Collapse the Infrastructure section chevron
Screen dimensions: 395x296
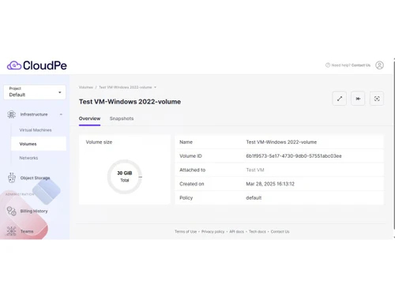[61, 114]
